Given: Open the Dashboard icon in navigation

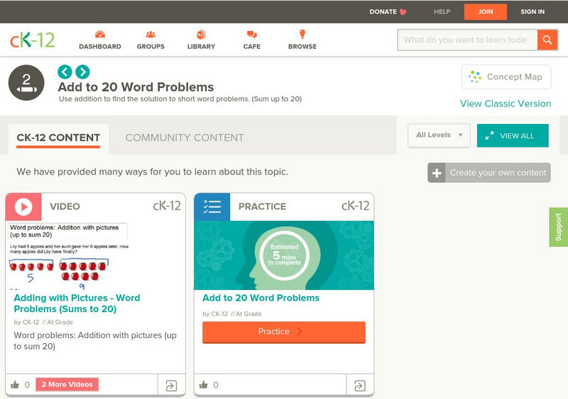Looking at the screenshot, I should pyautogui.click(x=99, y=35).
